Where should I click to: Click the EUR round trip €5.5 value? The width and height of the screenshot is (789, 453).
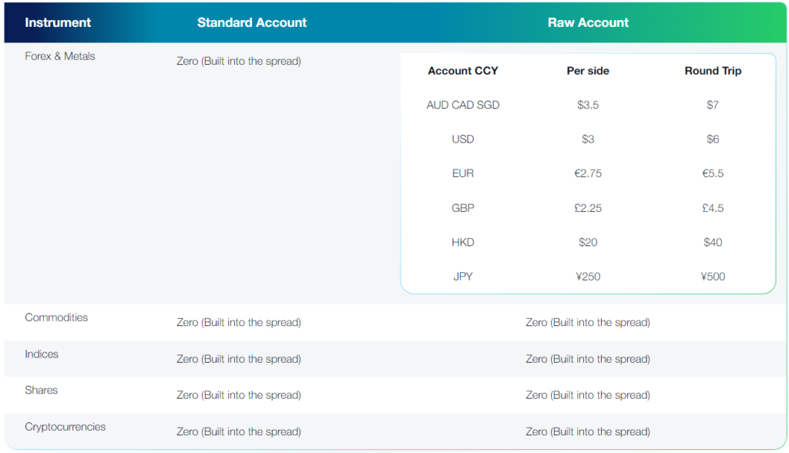coord(713,173)
